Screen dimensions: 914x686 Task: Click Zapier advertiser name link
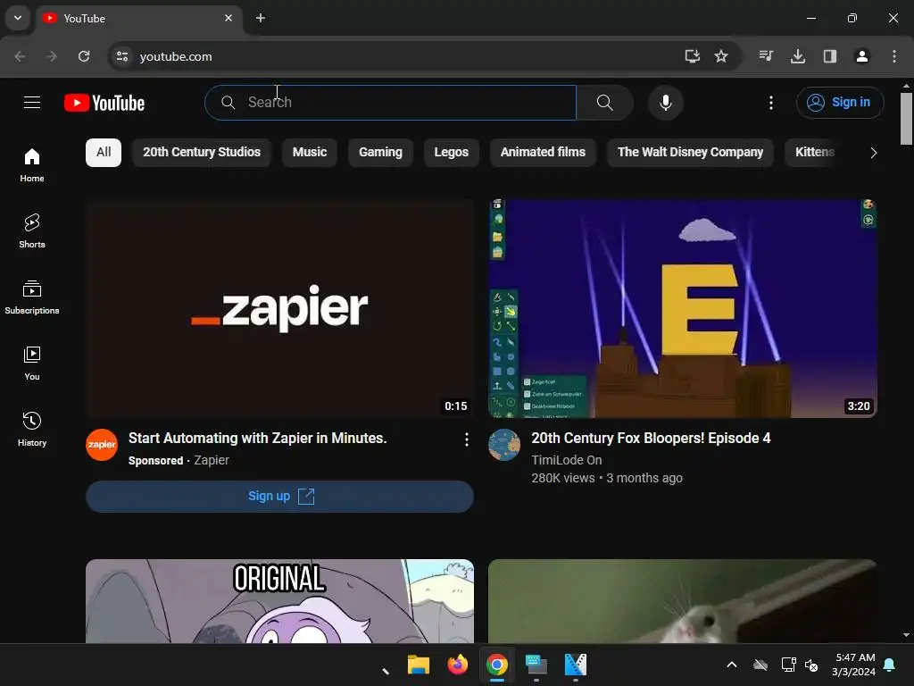[x=211, y=460]
